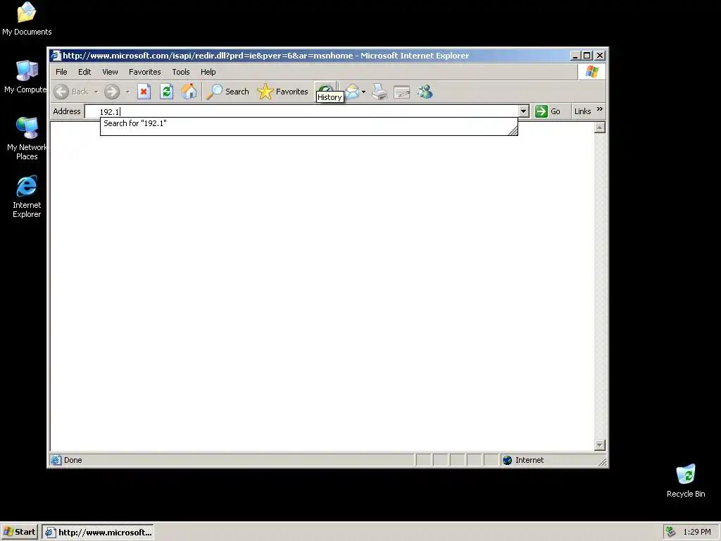
Task: Click the scrollbar up arrow
Action: point(600,128)
